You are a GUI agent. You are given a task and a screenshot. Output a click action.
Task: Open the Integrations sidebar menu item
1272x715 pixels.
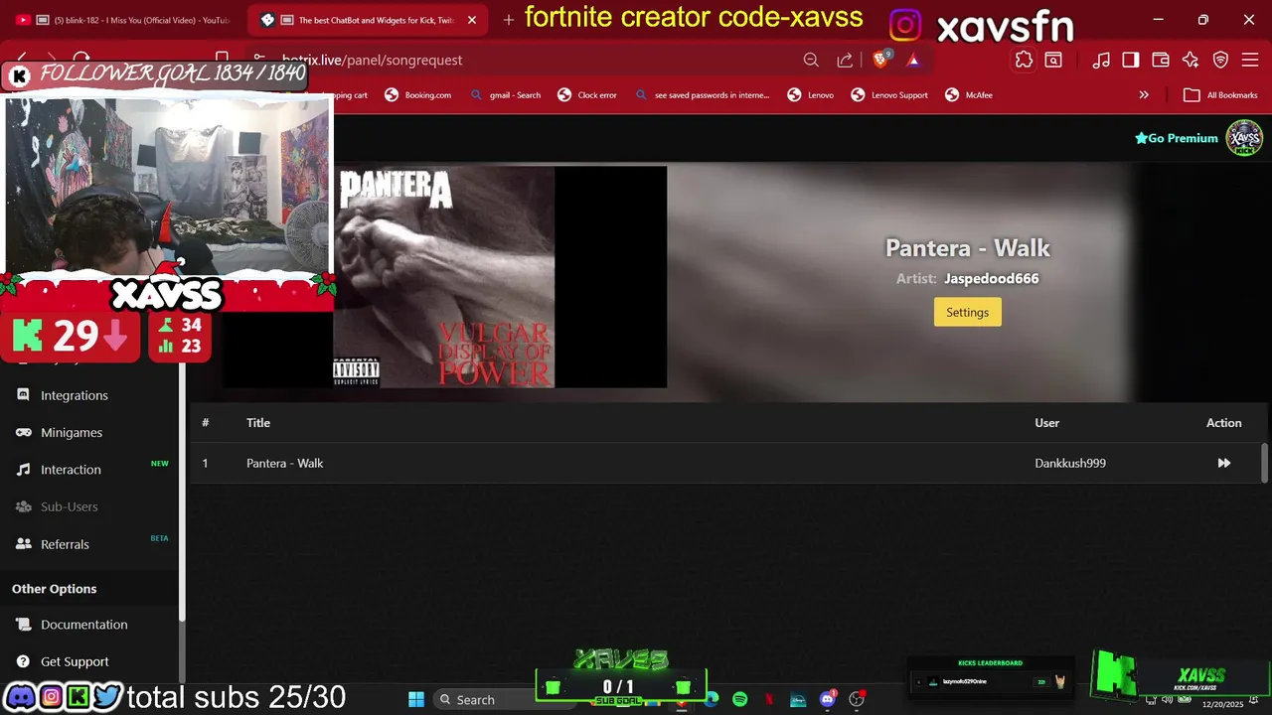[74, 395]
